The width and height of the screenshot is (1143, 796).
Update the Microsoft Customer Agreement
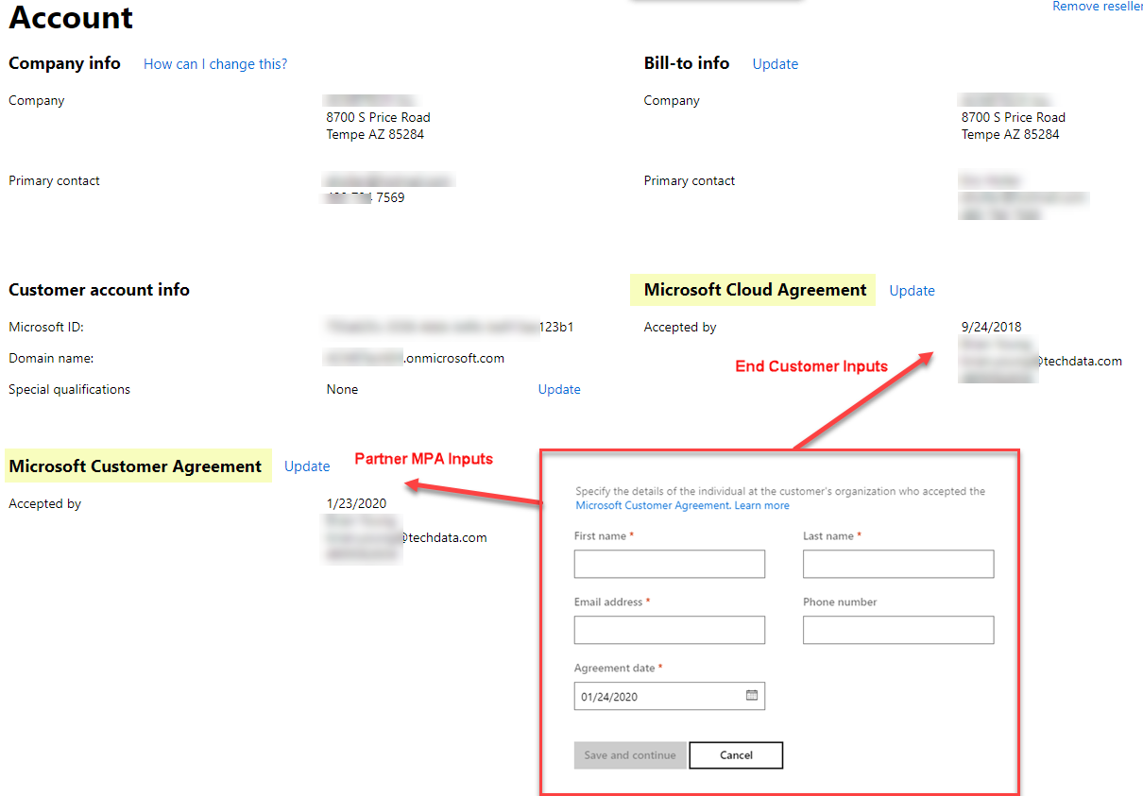coord(307,466)
